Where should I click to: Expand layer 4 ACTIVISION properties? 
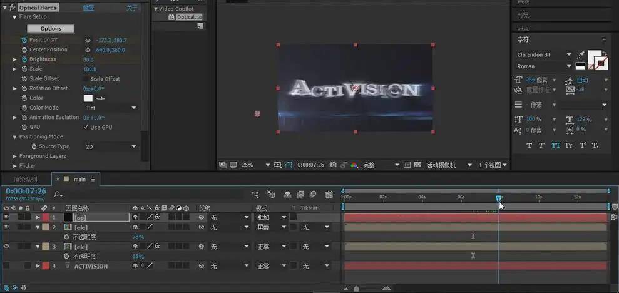[38, 266]
